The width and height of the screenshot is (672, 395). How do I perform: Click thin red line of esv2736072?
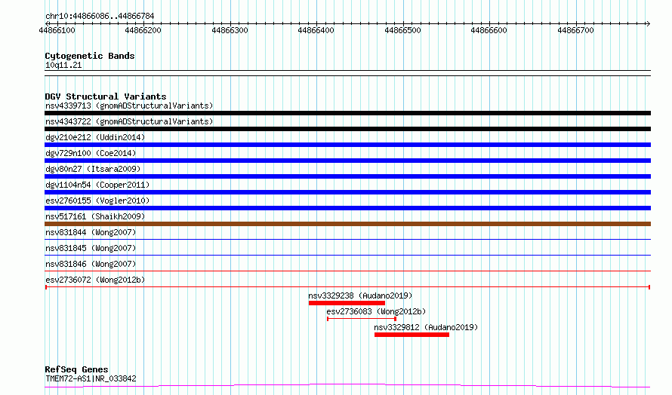347,287
